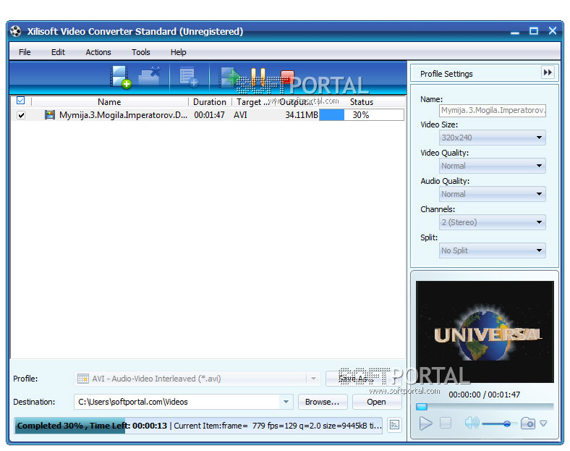
Task: Click the Open destination button
Action: pyautogui.click(x=377, y=402)
